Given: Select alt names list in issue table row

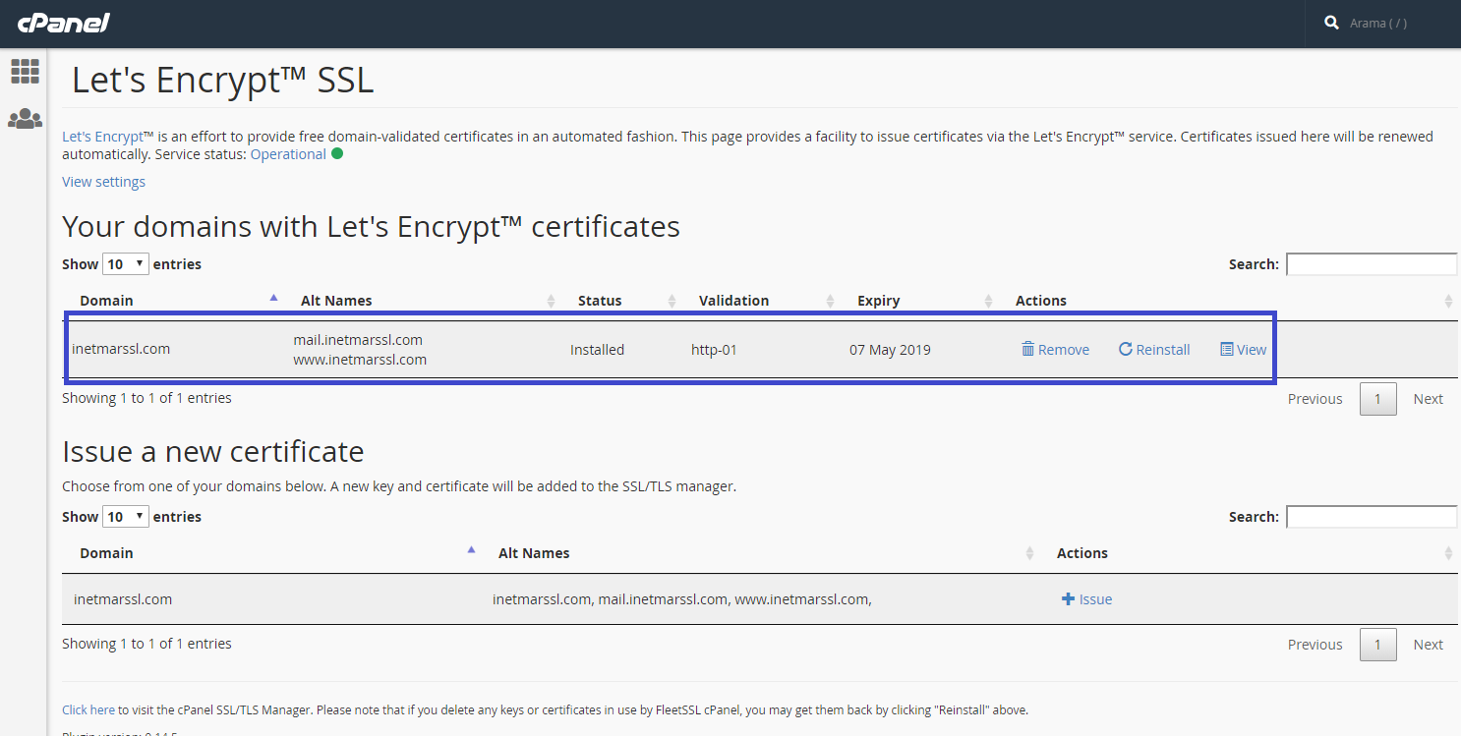Looking at the screenshot, I should click(682, 599).
